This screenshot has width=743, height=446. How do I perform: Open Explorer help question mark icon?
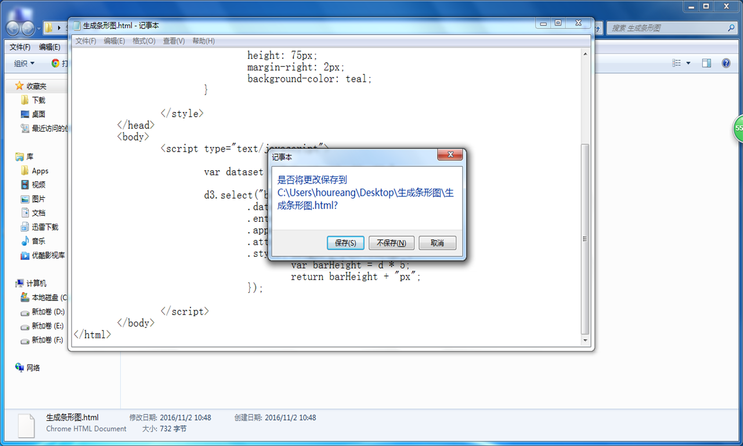[726, 63]
